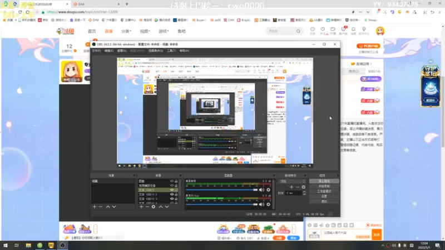
Task: Click stop streaming button in OBS Controls
Action: coord(324,181)
